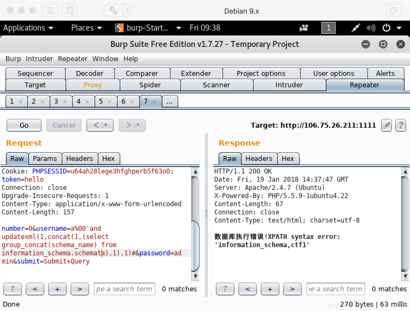Close repeater tab 3 with its x
Screen dimensions: 410x311
pos(65,102)
